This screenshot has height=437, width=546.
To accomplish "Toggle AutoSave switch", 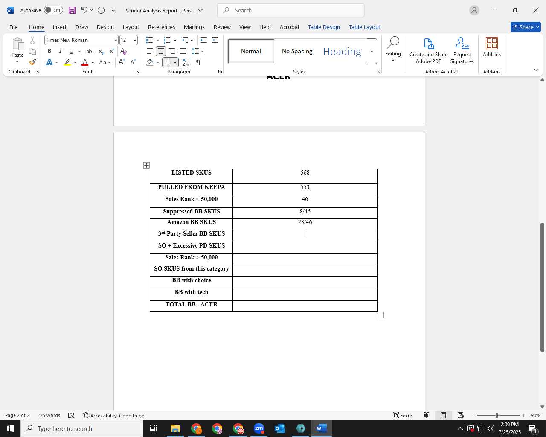I will 53,10.
